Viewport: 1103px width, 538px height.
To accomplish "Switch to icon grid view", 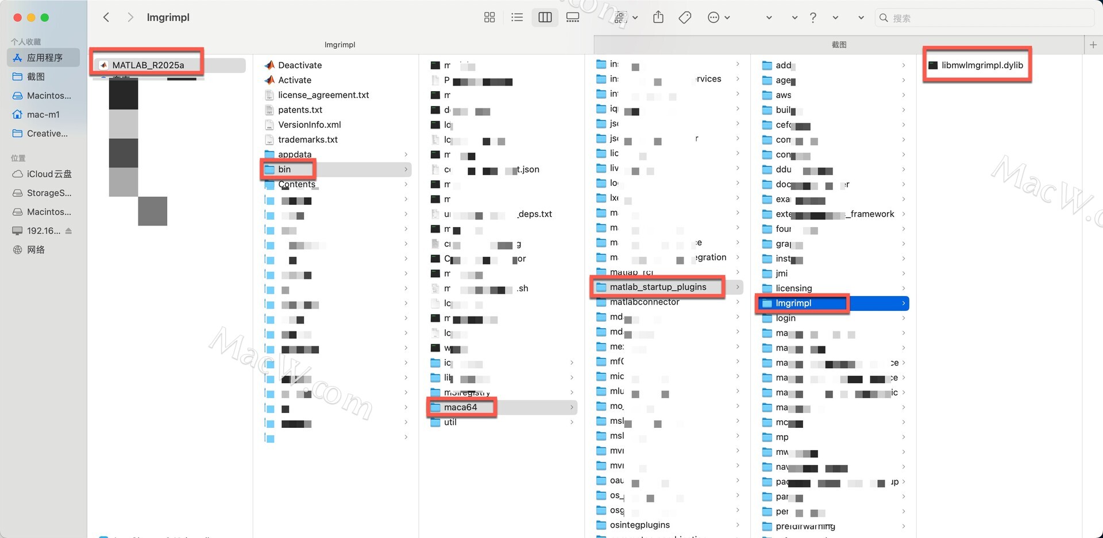I will pyautogui.click(x=489, y=18).
